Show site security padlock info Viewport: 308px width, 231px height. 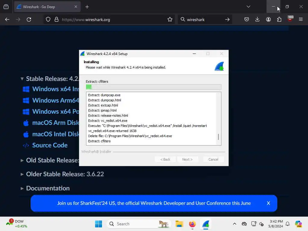tap(57, 20)
